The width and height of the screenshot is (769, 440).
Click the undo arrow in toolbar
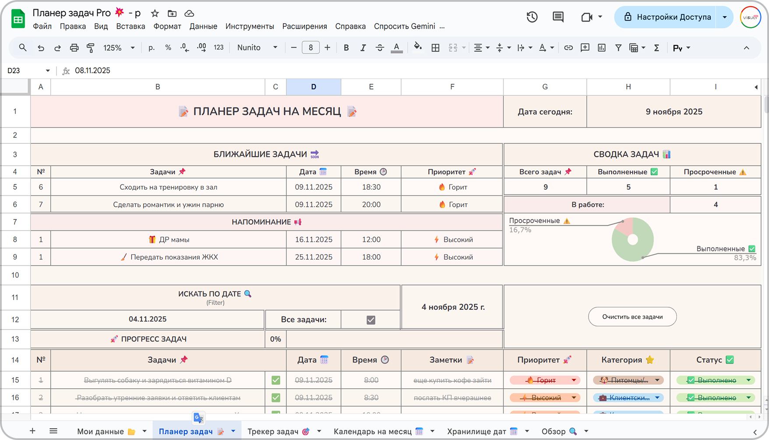point(41,48)
